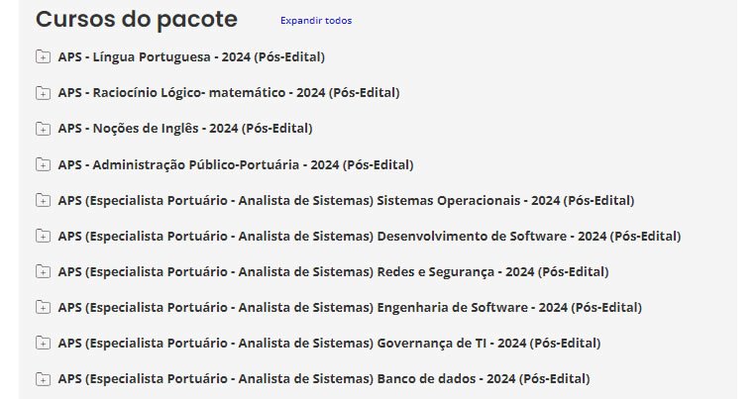The height and width of the screenshot is (399, 756).
Task: Click the Governança de TI plus-folder icon
Action: pyautogui.click(x=43, y=343)
